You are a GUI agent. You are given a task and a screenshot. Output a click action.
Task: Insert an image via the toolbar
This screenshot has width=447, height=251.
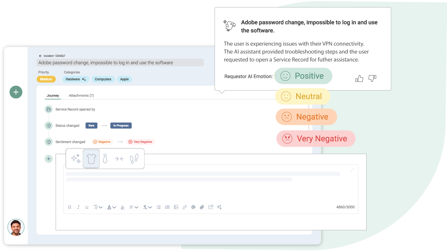point(176,207)
